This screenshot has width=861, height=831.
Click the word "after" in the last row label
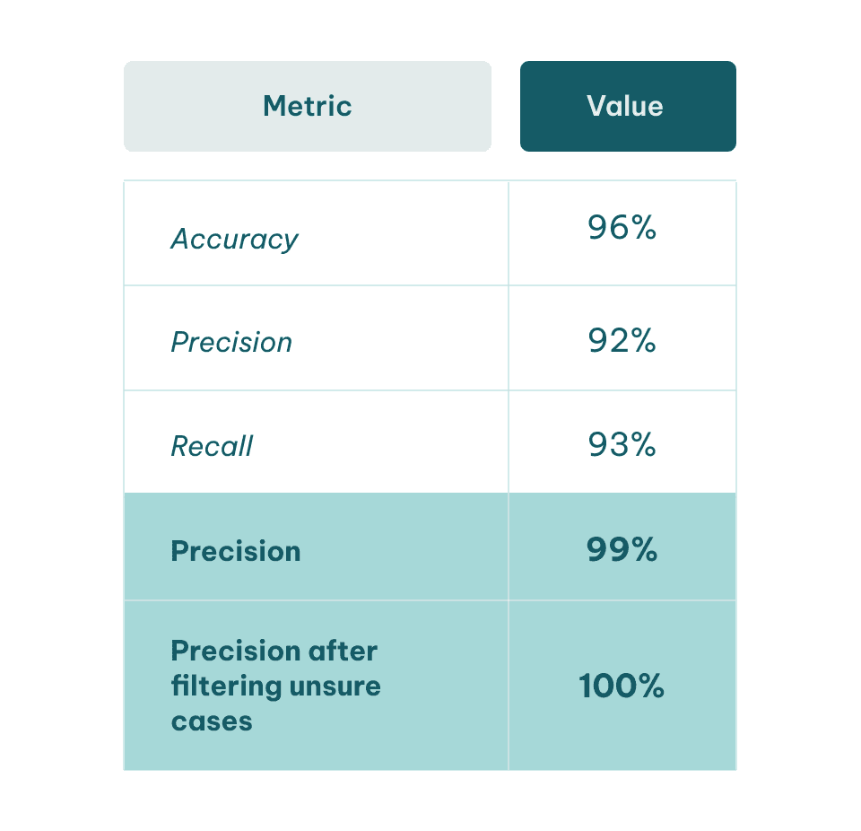[343, 651]
